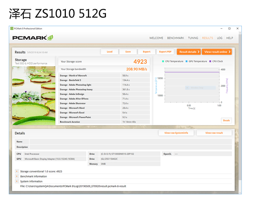Close the PCMark 8 window
The image size is (253, 201).
(x=237, y=28)
